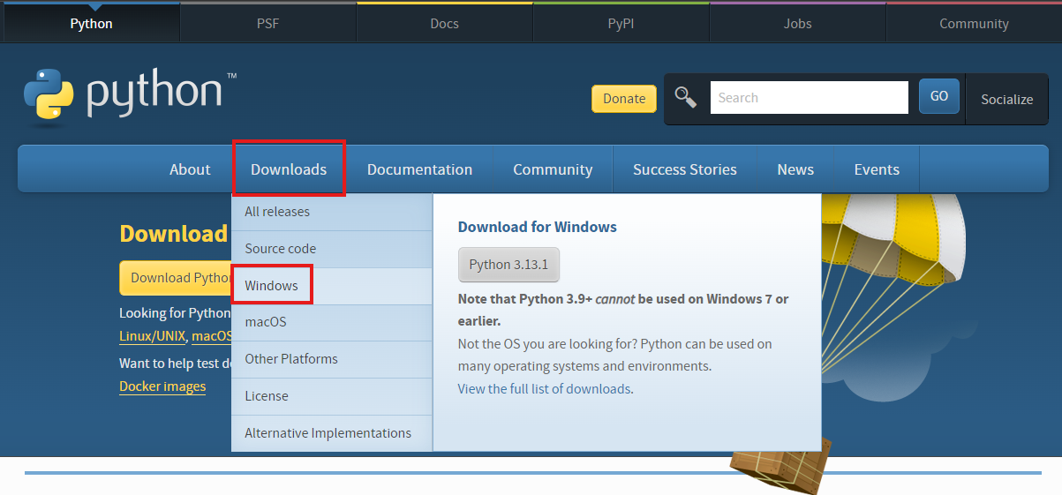Focus the Search input field
The image size is (1062, 495).
pos(809,98)
